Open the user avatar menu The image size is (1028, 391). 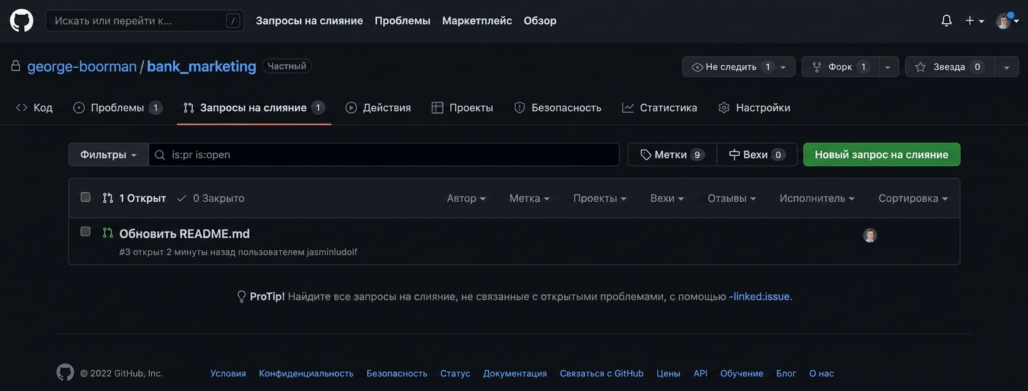coord(1007,21)
